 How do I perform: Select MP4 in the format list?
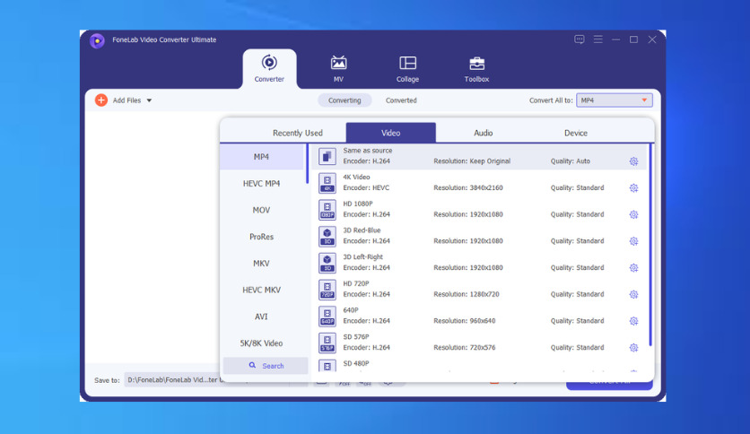(262, 157)
